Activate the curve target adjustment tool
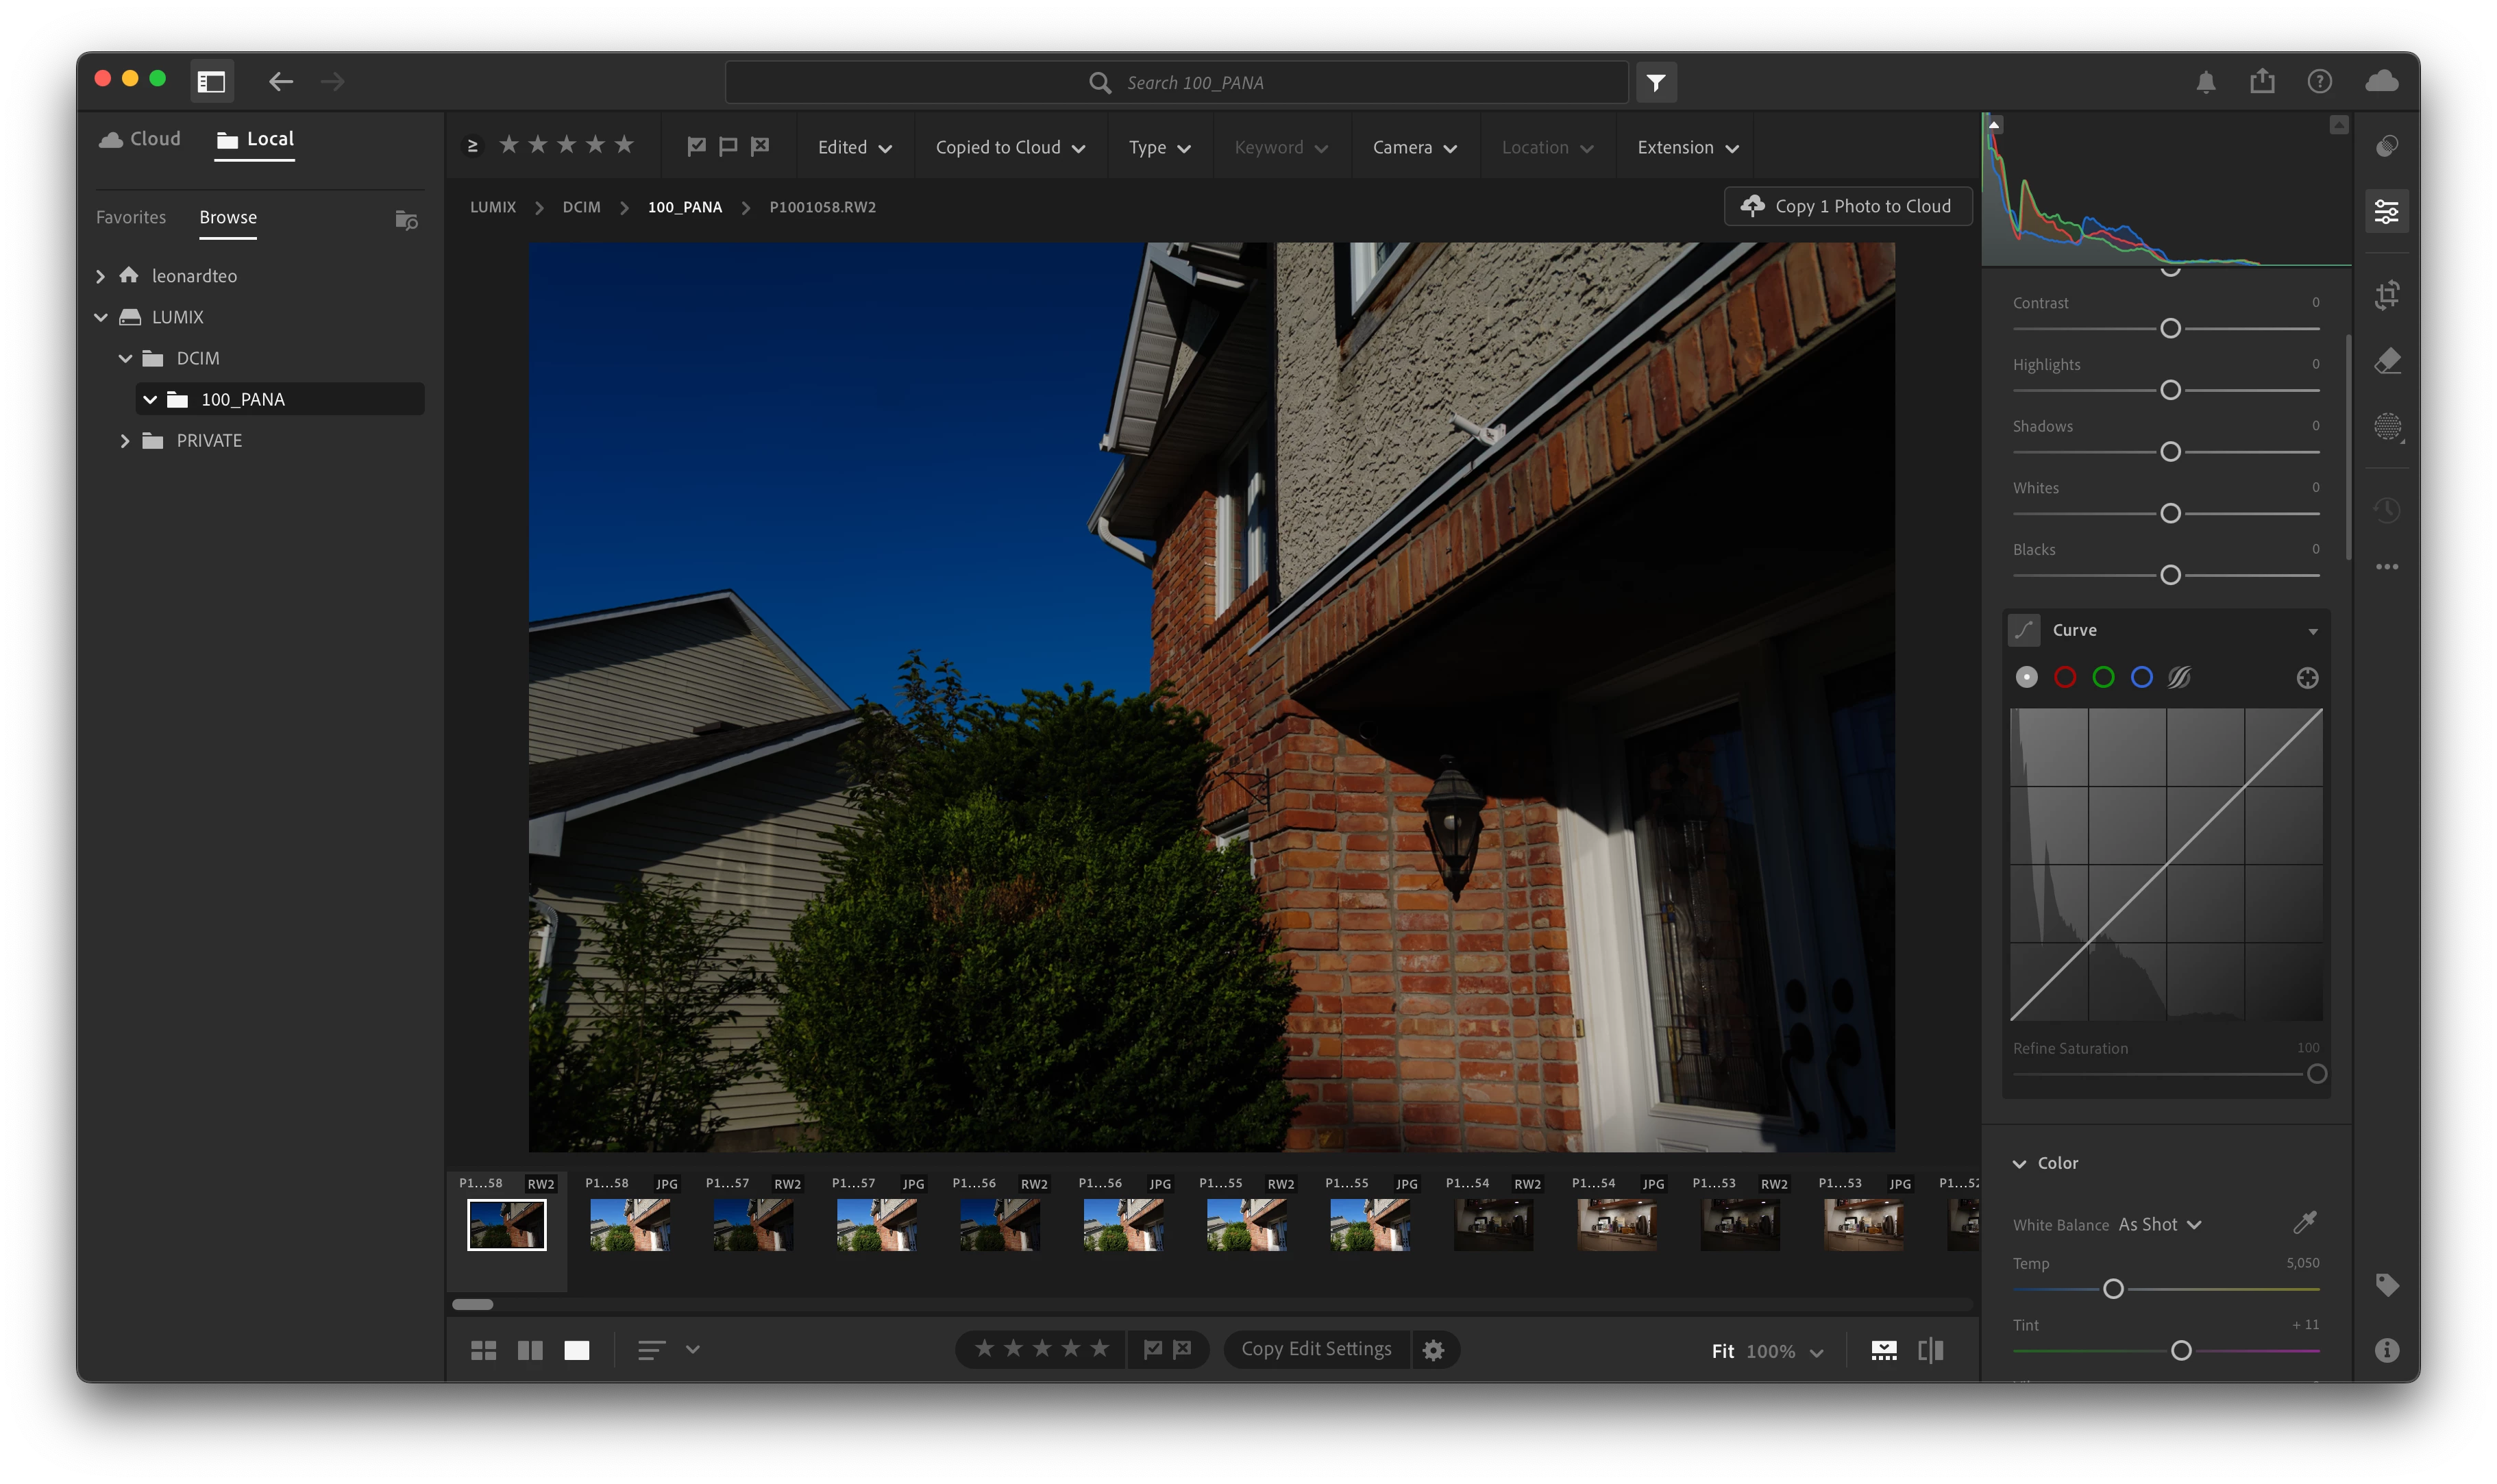The width and height of the screenshot is (2497, 1484). click(2307, 678)
